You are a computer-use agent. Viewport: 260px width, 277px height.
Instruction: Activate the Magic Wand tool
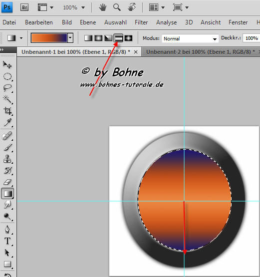(x=7, y=99)
